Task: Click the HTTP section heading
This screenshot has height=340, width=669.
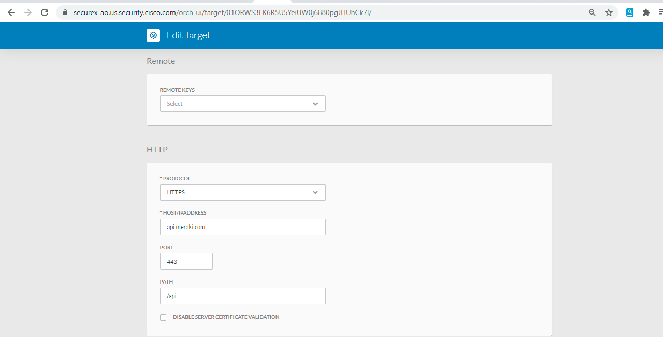Action: pos(157,150)
